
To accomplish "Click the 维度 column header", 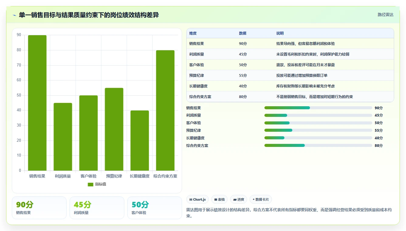I will coord(193,33).
